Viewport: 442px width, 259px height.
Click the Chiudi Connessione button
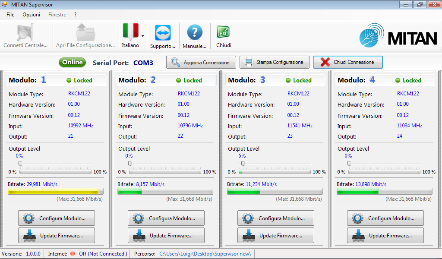click(348, 62)
